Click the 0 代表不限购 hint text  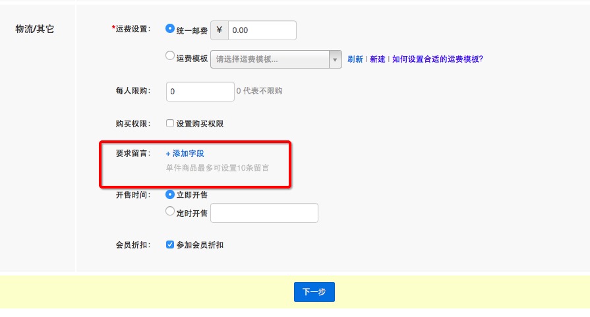(259, 91)
